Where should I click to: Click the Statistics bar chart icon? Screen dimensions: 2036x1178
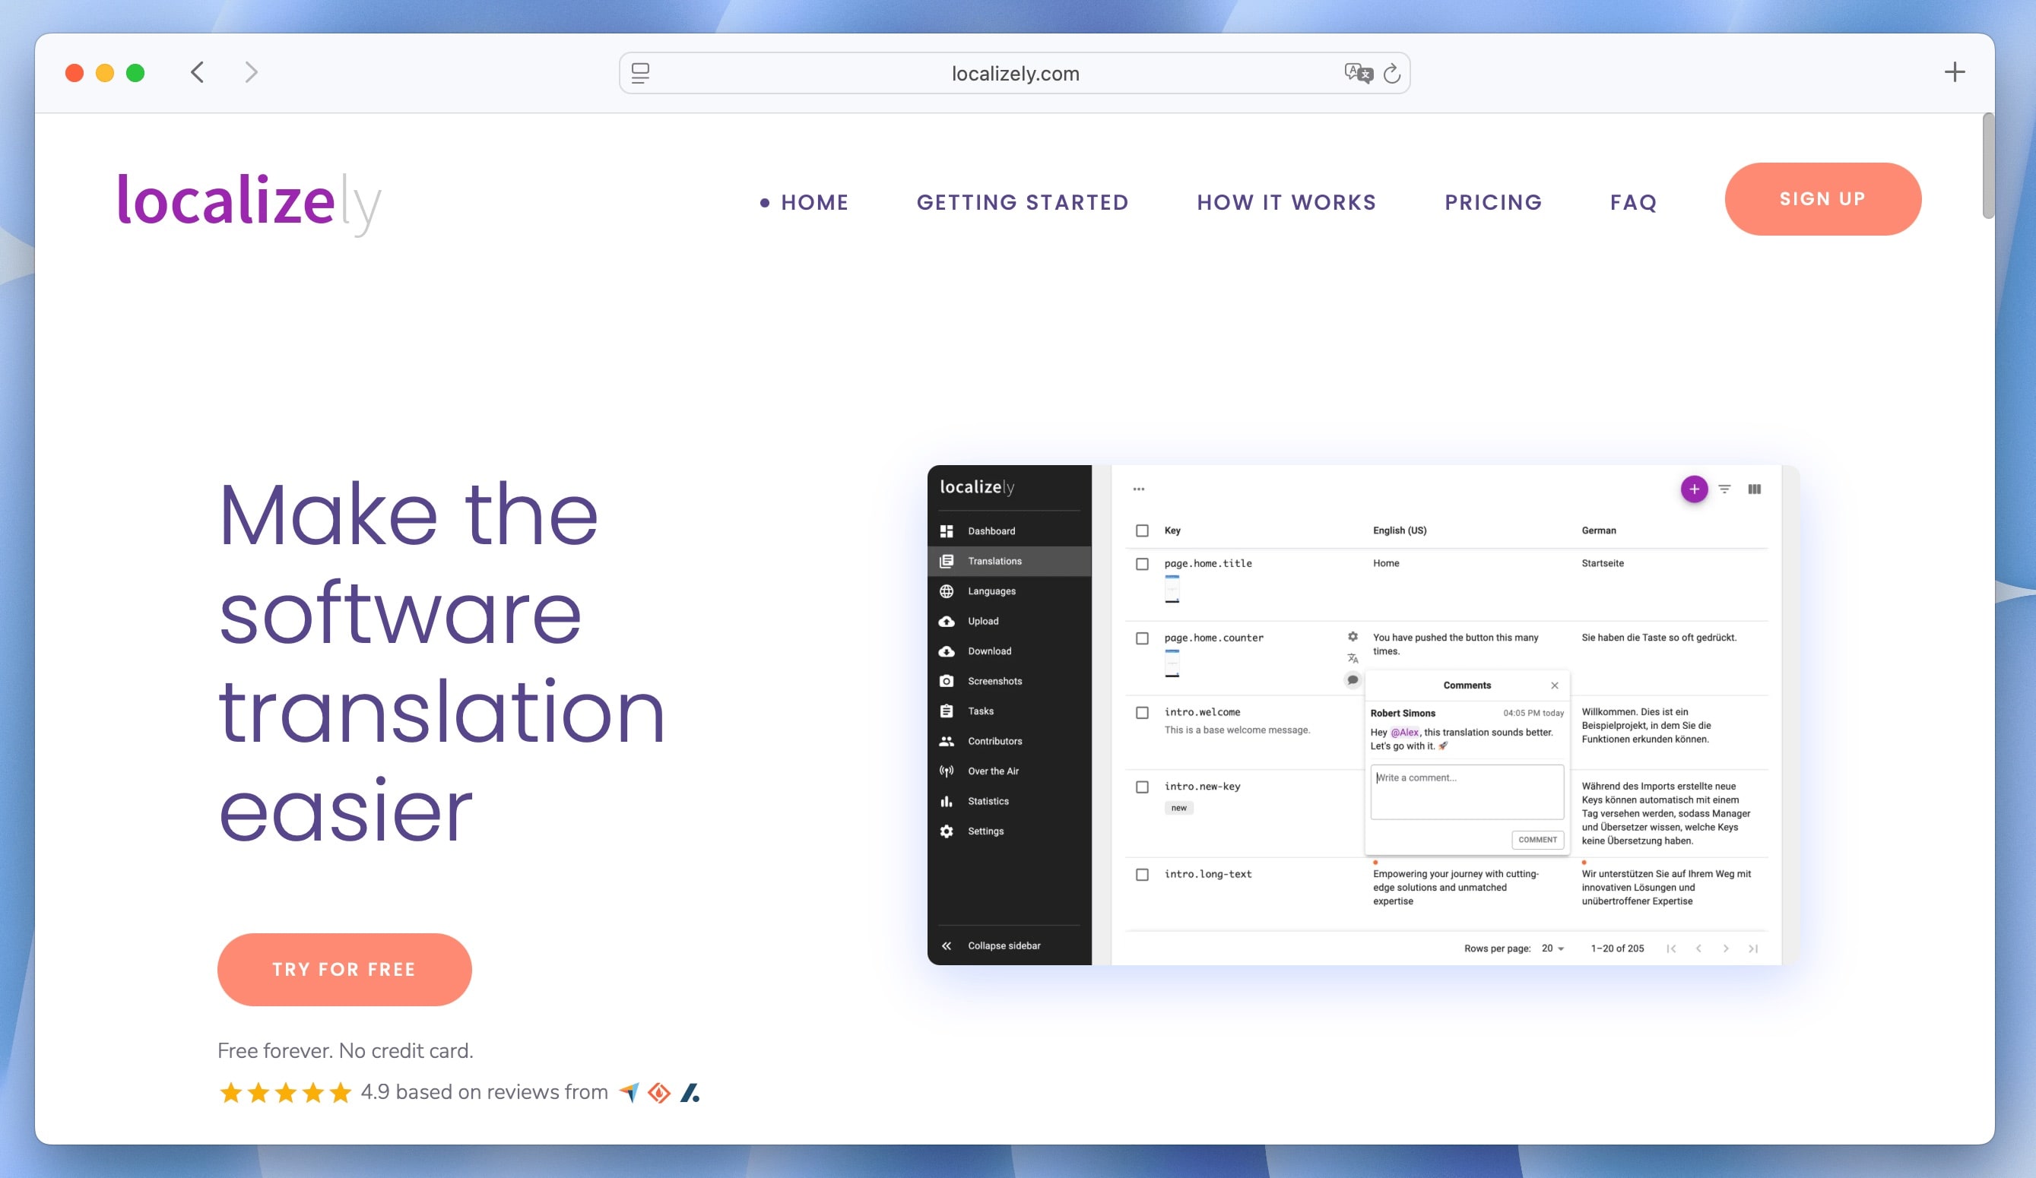[x=946, y=801]
